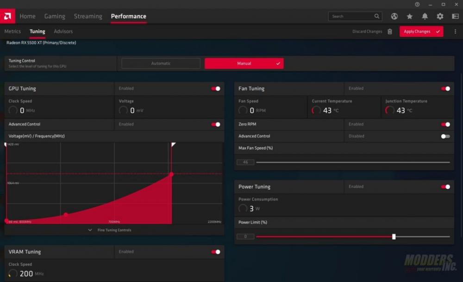
Task: Disable the GPU Tuning toggle
Action: click(x=216, y=89)
